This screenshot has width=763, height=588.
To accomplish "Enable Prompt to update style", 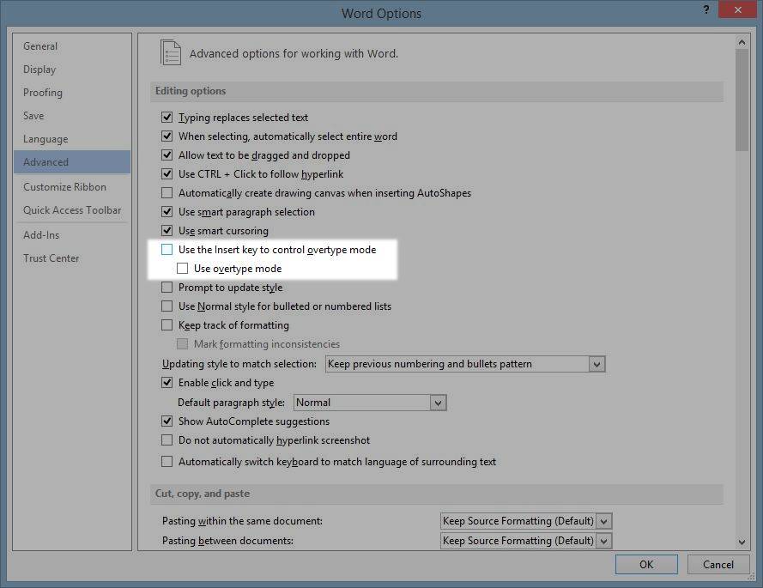I will (167, 287).
